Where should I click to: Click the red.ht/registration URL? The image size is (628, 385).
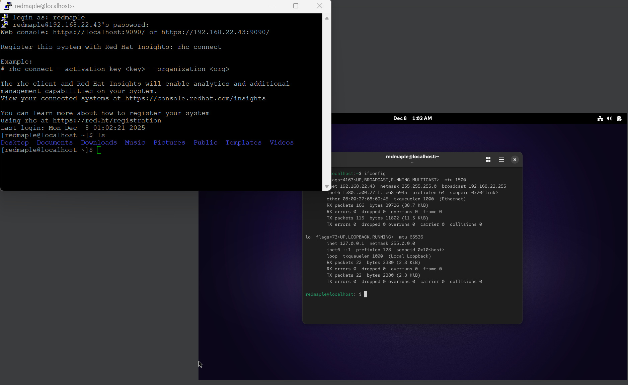click(x=107, y=120)
